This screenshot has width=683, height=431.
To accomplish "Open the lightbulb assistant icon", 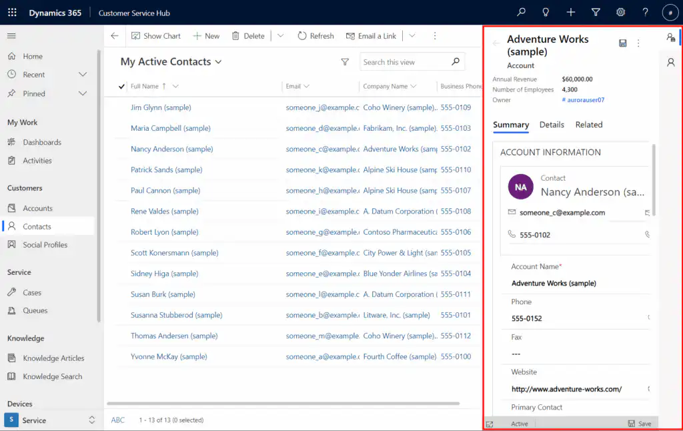I will [x=546, y=13].
